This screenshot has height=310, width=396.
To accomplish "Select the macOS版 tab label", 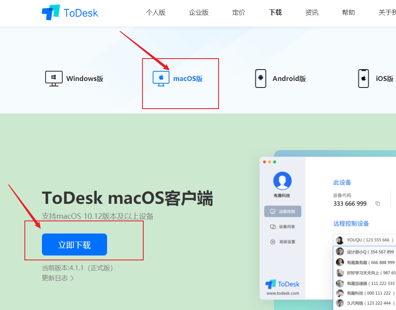I will click(188, 79).
